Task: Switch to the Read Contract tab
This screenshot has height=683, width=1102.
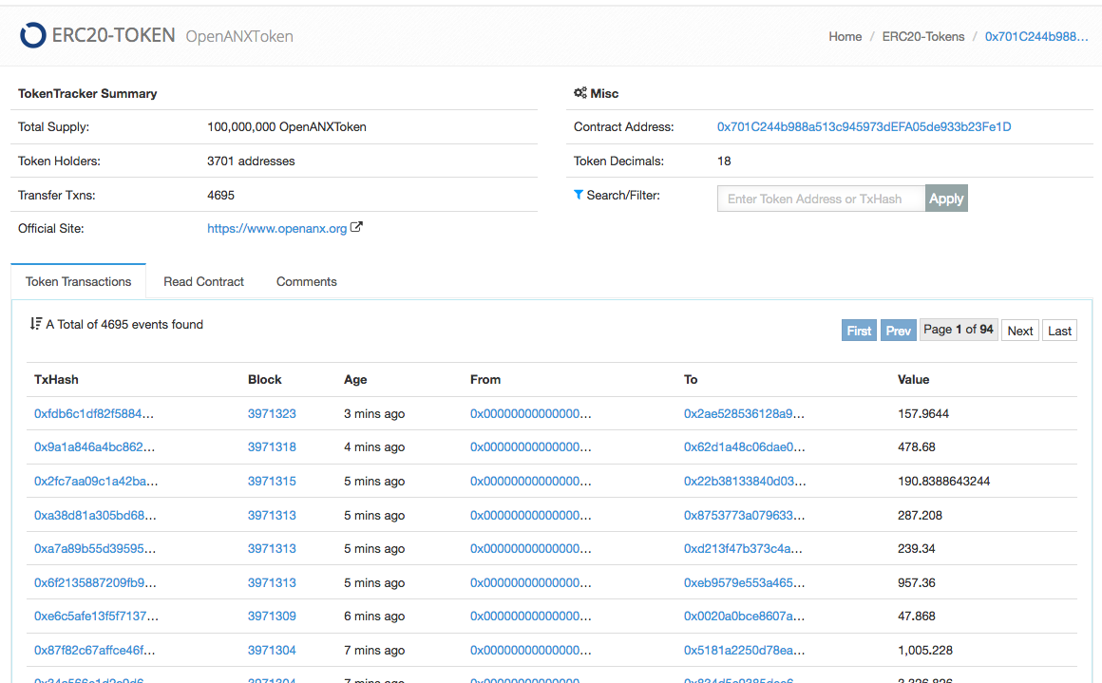Action: [204, 282]
